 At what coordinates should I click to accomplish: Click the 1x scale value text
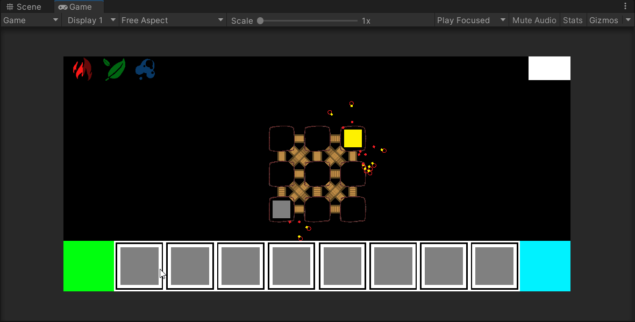click(366, 20)
